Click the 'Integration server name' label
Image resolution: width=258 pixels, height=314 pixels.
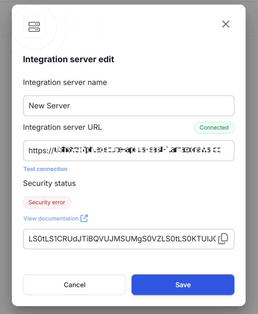tap(65, 82)
